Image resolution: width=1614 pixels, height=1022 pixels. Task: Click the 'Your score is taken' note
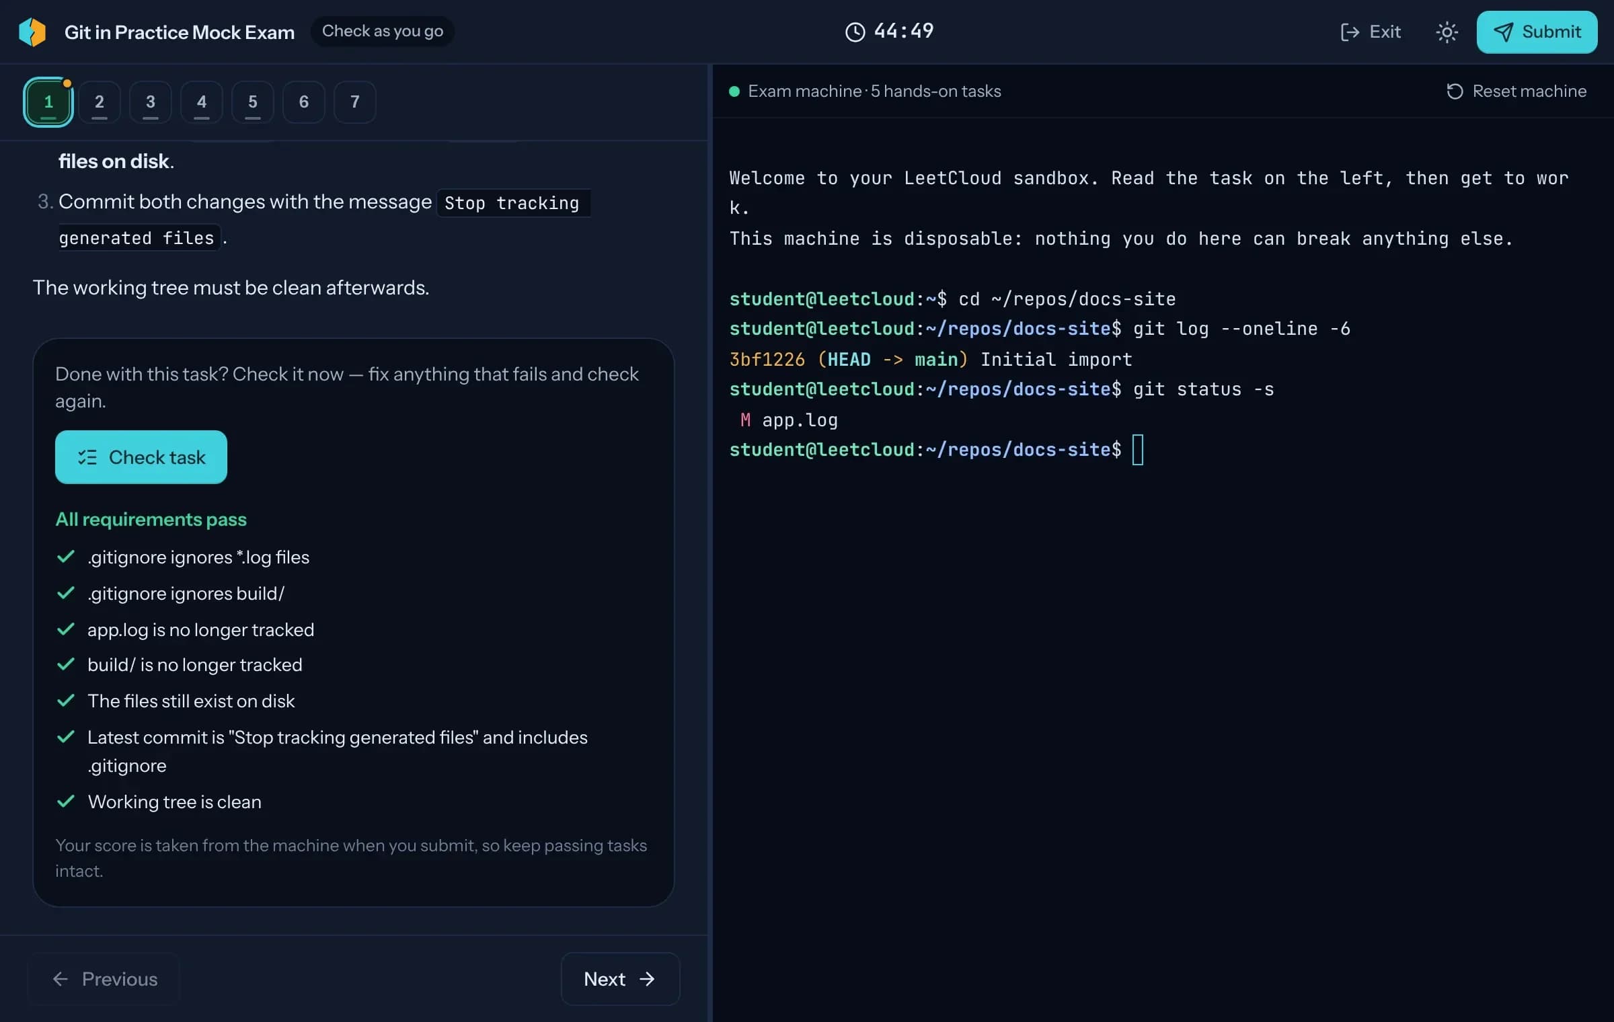351,858
